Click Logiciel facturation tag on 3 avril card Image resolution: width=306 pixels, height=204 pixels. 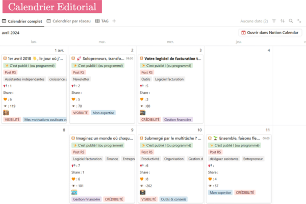point(169,79)
